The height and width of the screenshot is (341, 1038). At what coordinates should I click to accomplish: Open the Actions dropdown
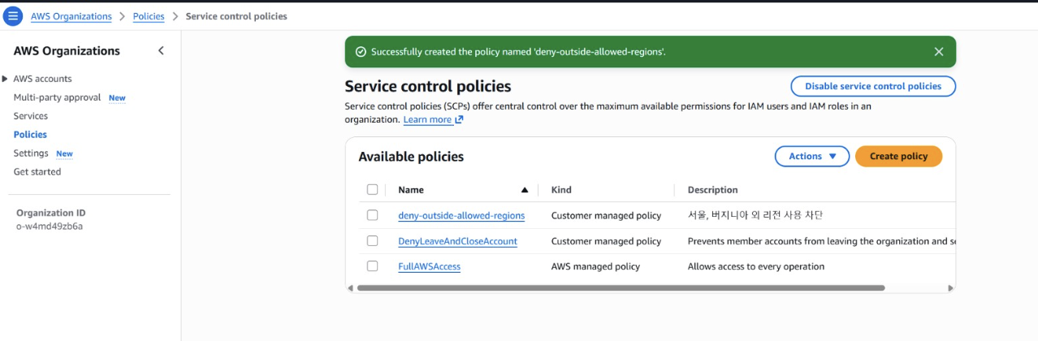[x=811, y=157]
